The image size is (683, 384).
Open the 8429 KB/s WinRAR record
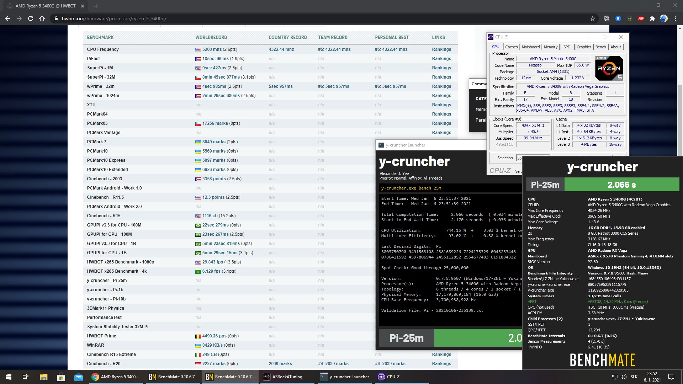point(213,345)
